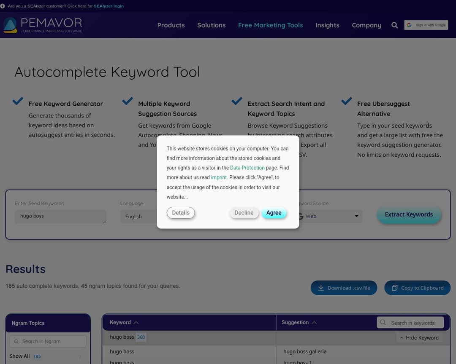
Task: Open the navbar search magnifier icon
Action: point(394,25)
